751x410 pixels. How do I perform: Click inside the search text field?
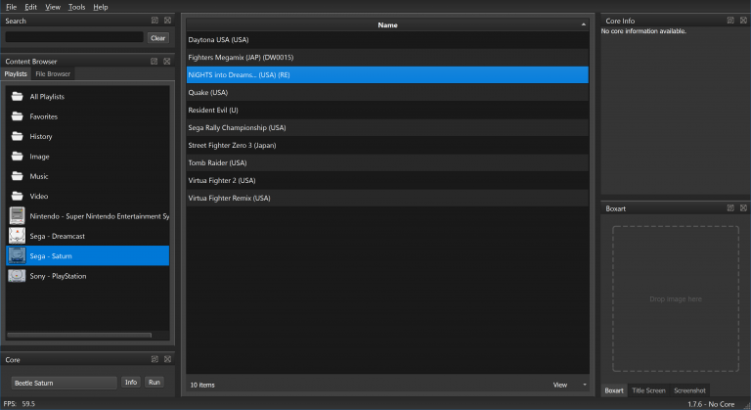pos(74,37)
